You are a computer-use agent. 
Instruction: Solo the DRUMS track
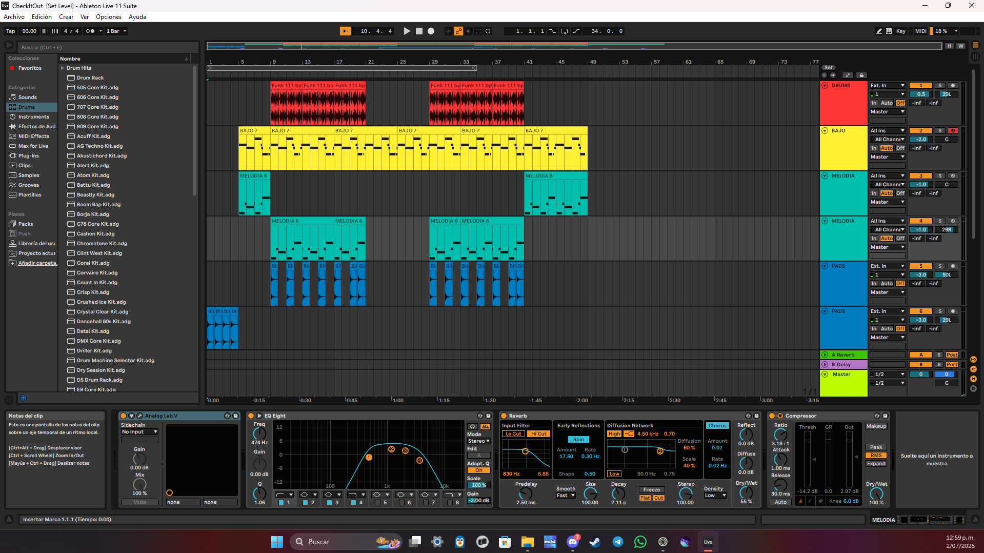click(x=939, y=86)
